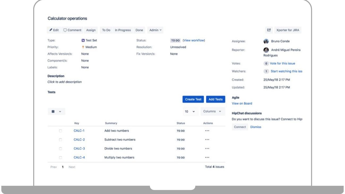Change page size dropdown showing 10
The width and height of the screenshot is (345, 194).
click(x=191, y=111)
